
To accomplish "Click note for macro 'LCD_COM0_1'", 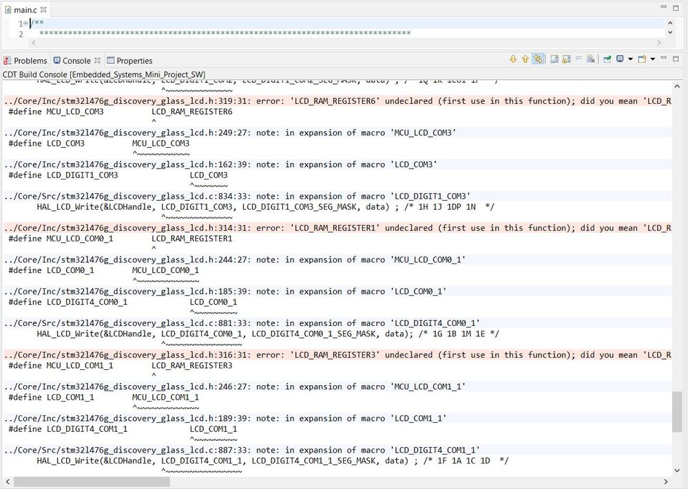I will [225, 292].
